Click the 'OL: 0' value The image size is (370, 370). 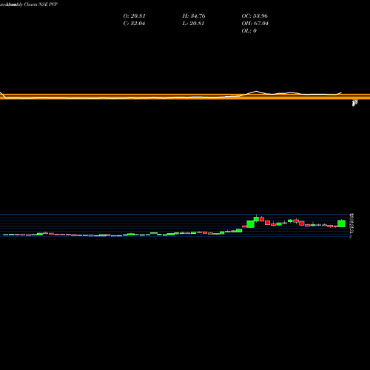249,31
